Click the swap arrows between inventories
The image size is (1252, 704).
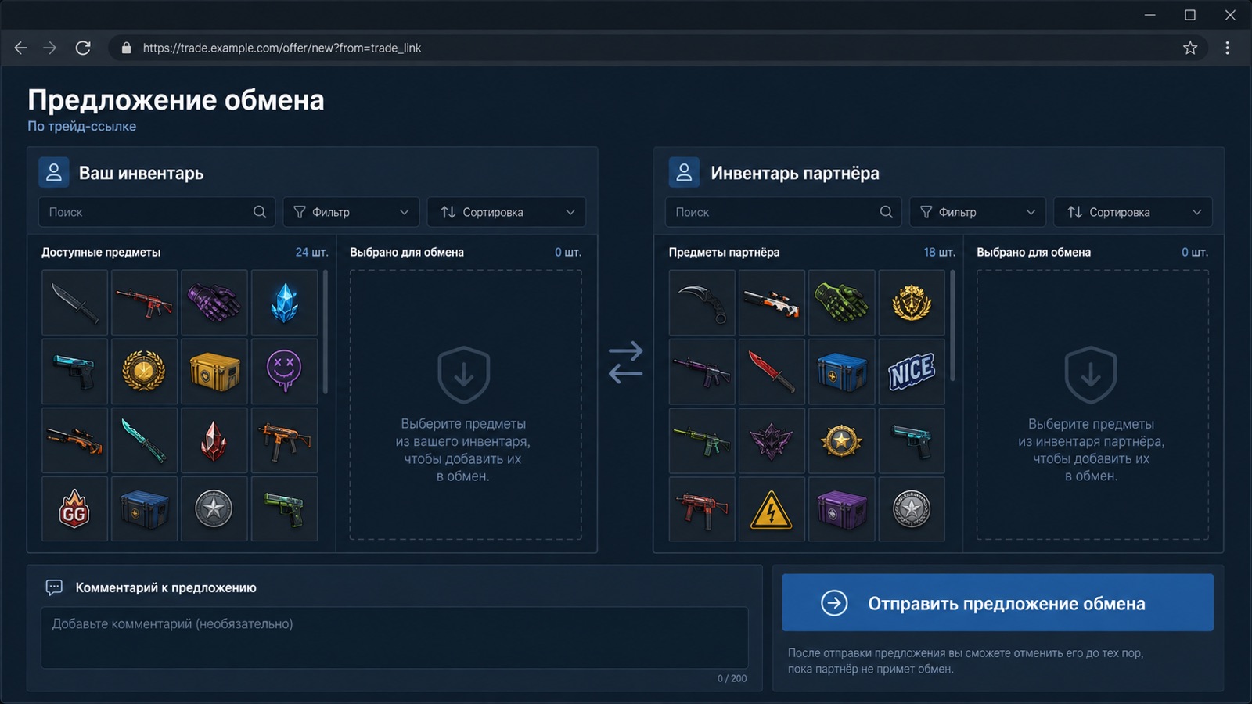click(x=625, y=362)
